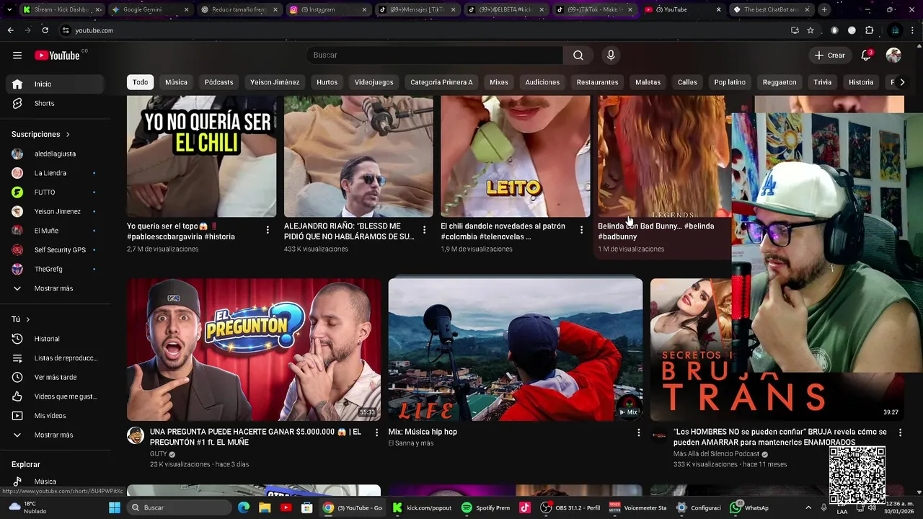Open the notifications bell
This screenshot has width=923, height=519.
point(866,56)
